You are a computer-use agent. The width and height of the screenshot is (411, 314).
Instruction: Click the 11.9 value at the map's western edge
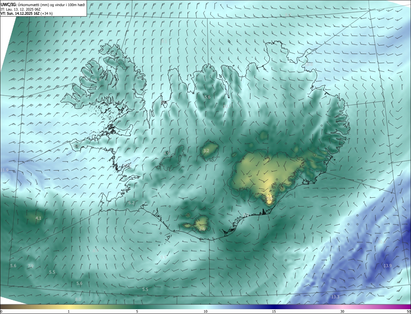tap(4, 170)
